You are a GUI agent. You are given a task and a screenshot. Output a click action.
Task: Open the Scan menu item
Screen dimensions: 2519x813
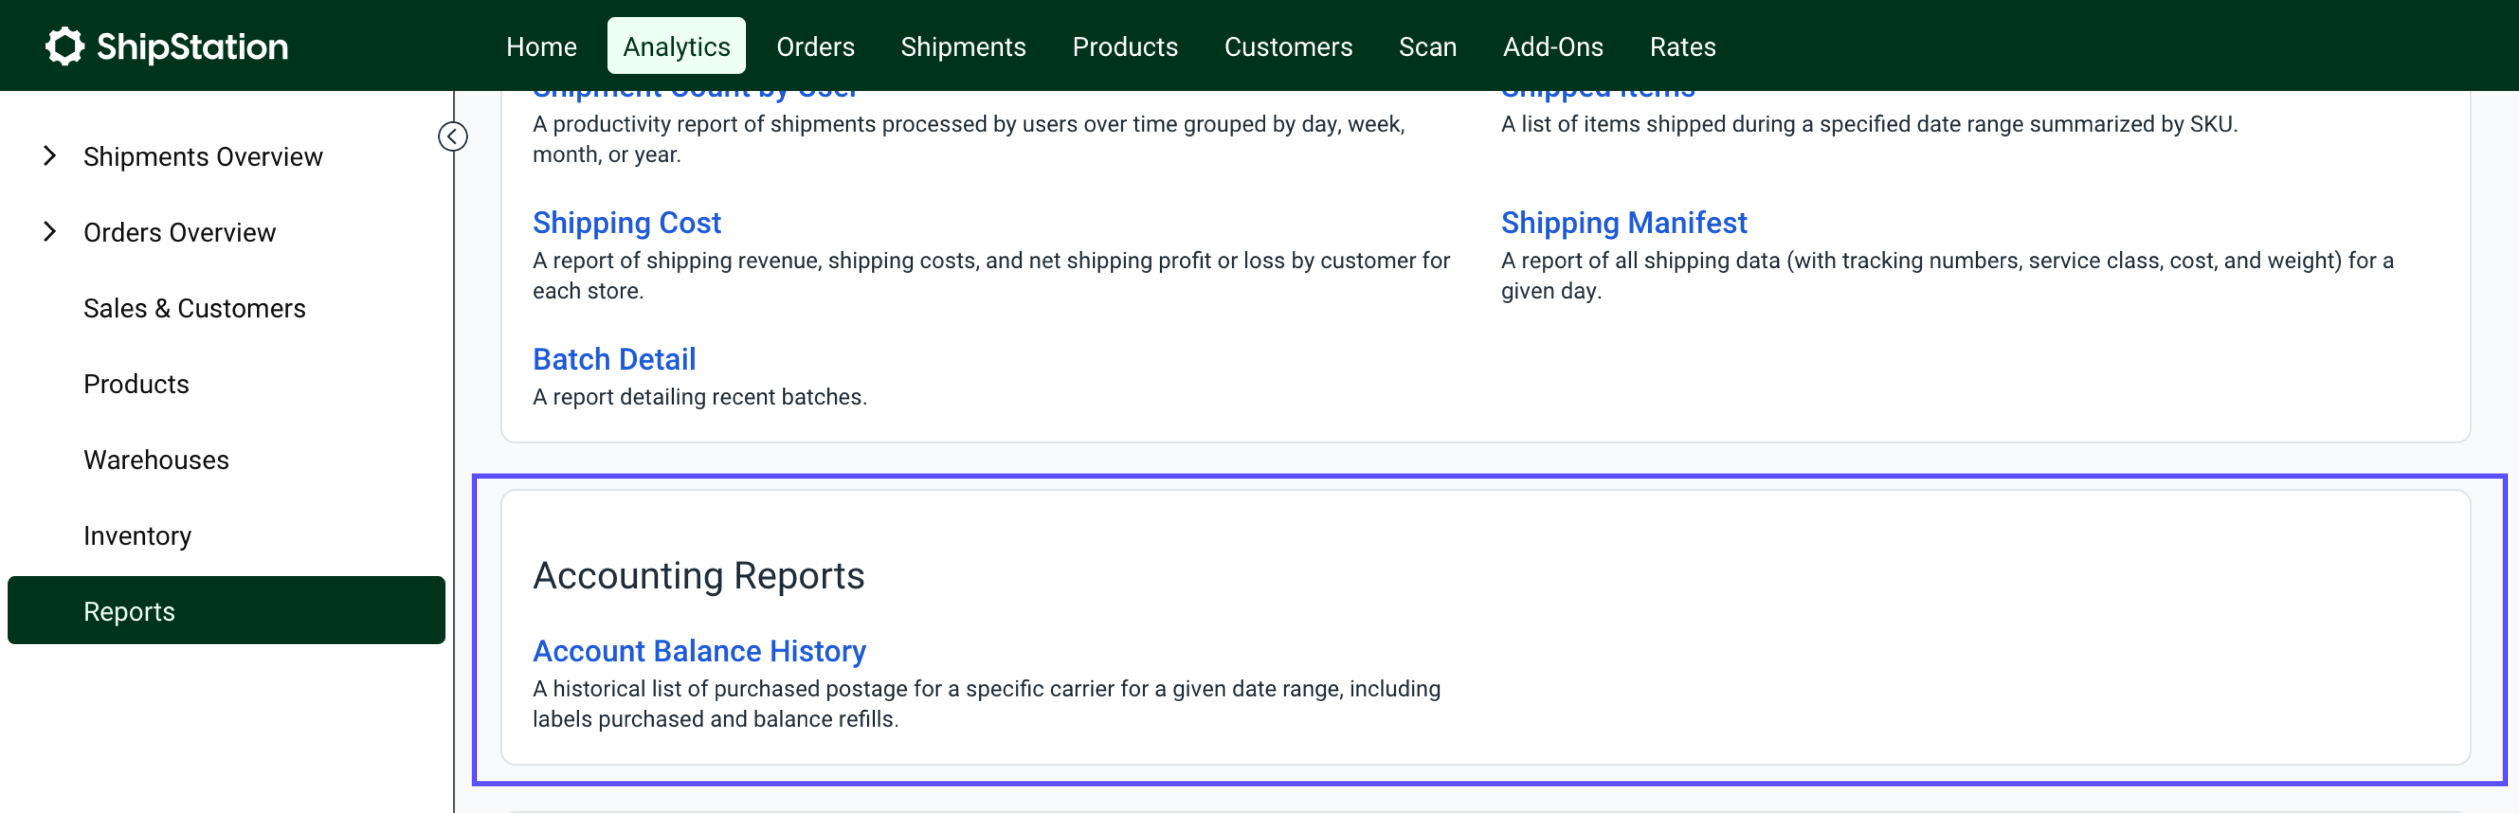tap(1427, 46)
